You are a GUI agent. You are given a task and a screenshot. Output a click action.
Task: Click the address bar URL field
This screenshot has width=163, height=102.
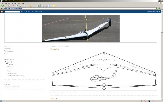coord(81,8)
